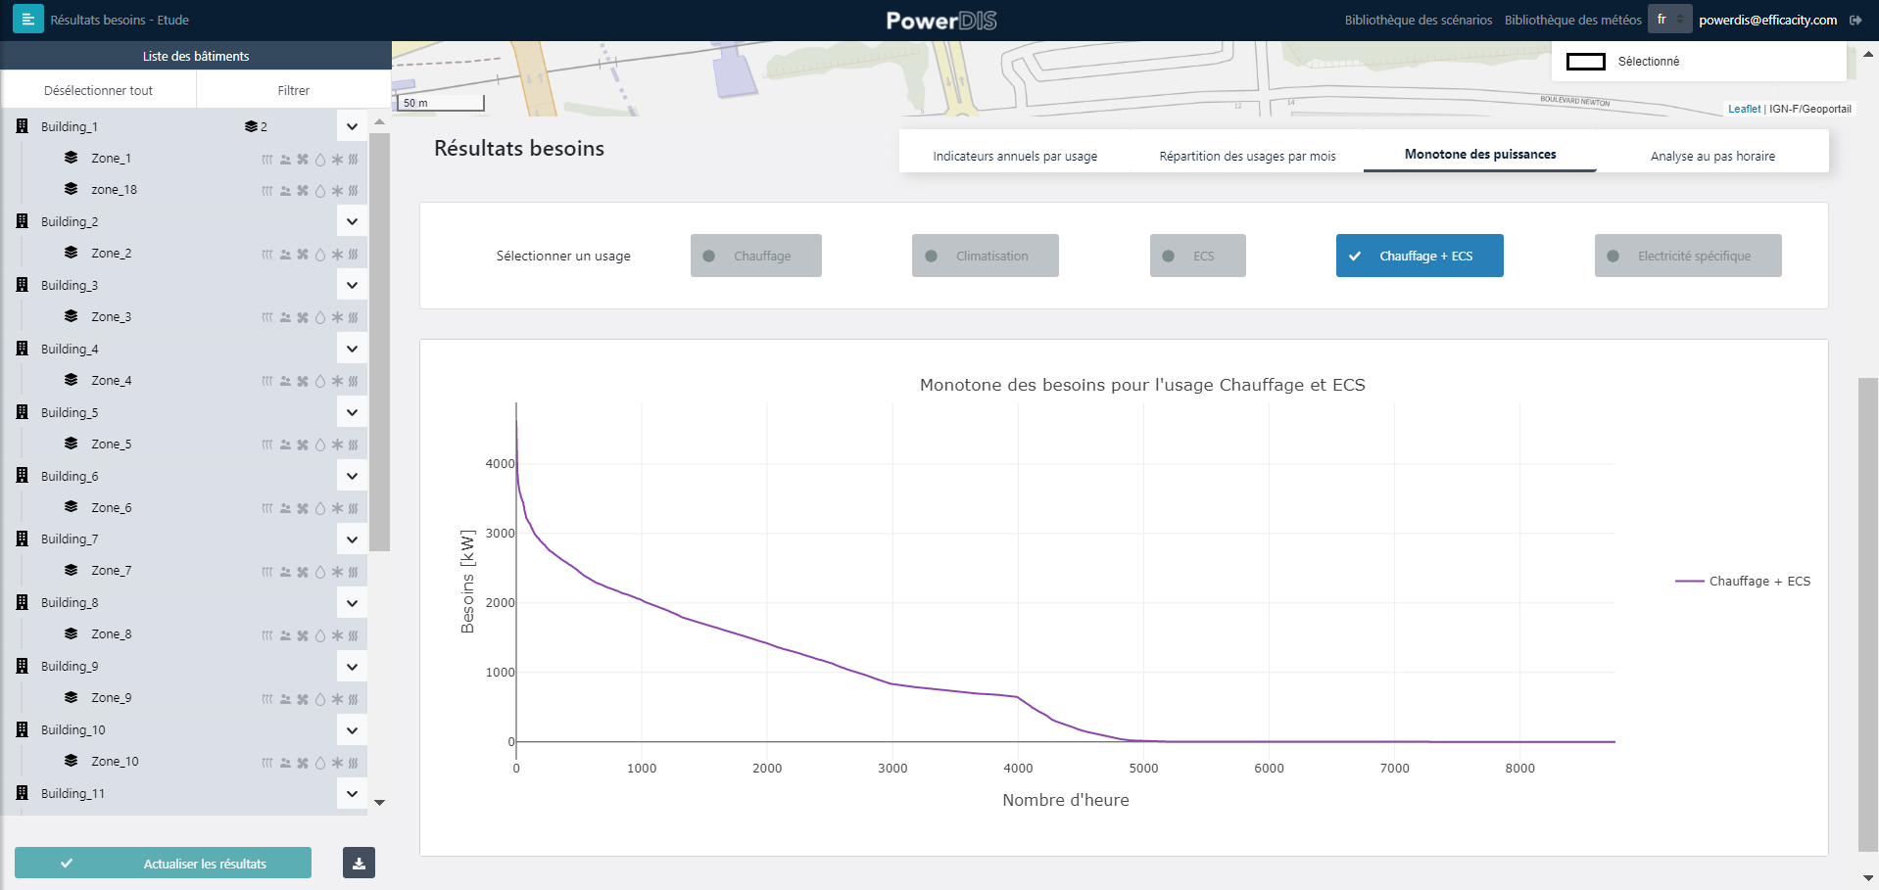This screenshot has height=890, width=1879.
Task: Click Building_1 building icon
Action: (22, 126)
